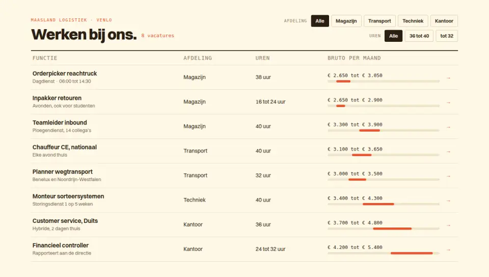Click the Afdeling column header

tap(198, 58)
